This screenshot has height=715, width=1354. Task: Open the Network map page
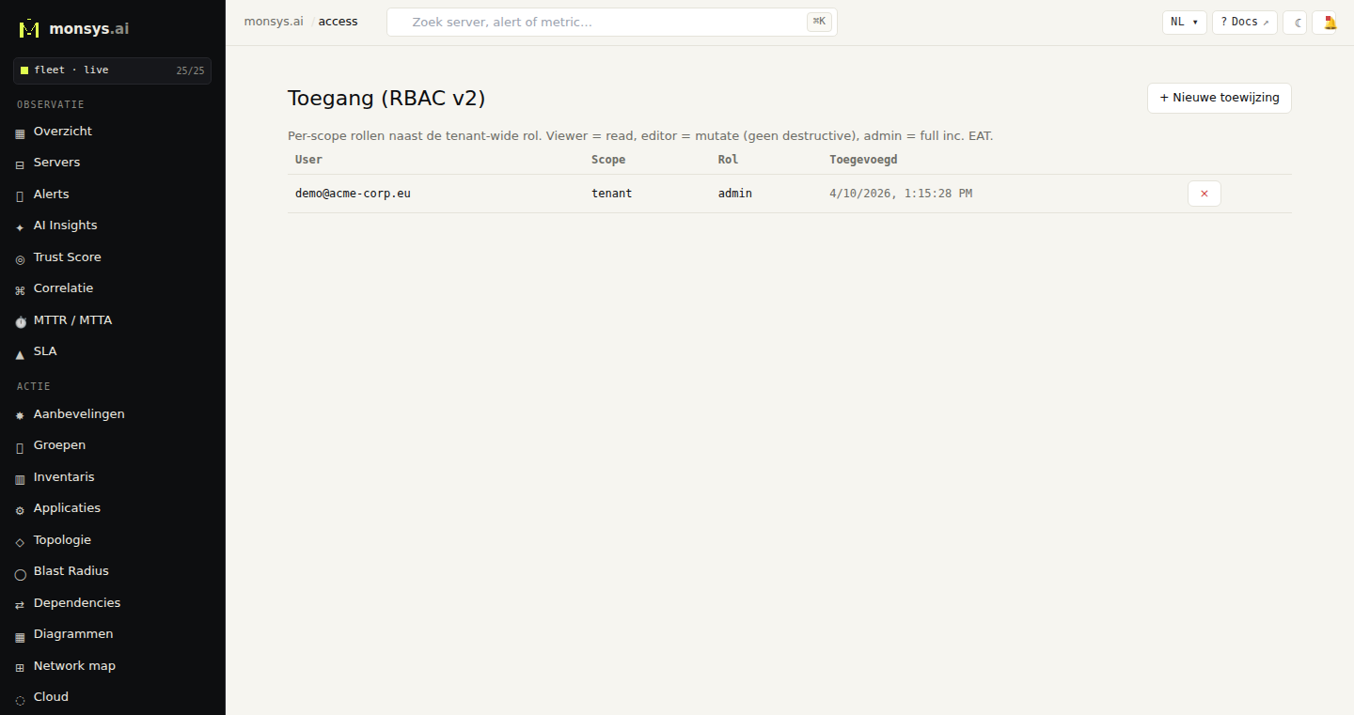pyautogui.click(x=113, y=666)
